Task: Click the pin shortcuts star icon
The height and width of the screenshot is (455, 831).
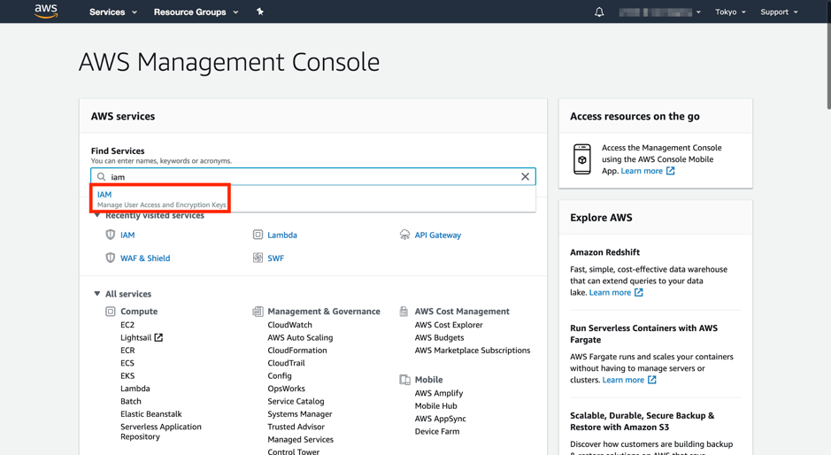Action: pos(259,12)
